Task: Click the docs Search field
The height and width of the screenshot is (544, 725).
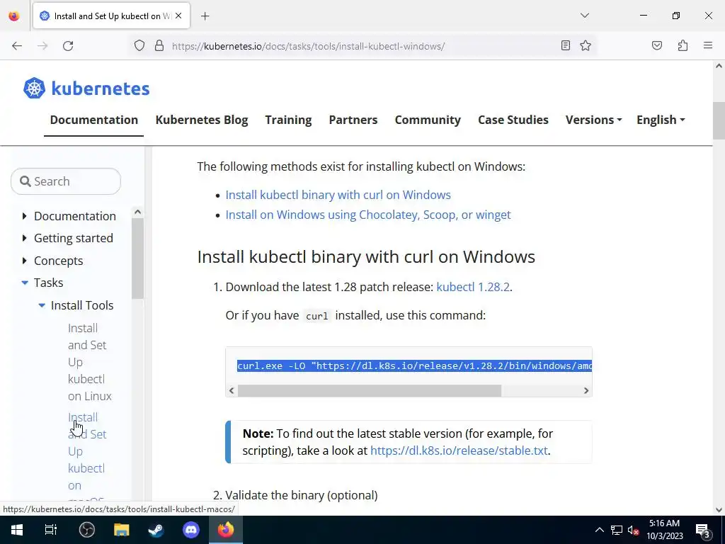Action: pos(66,181)
